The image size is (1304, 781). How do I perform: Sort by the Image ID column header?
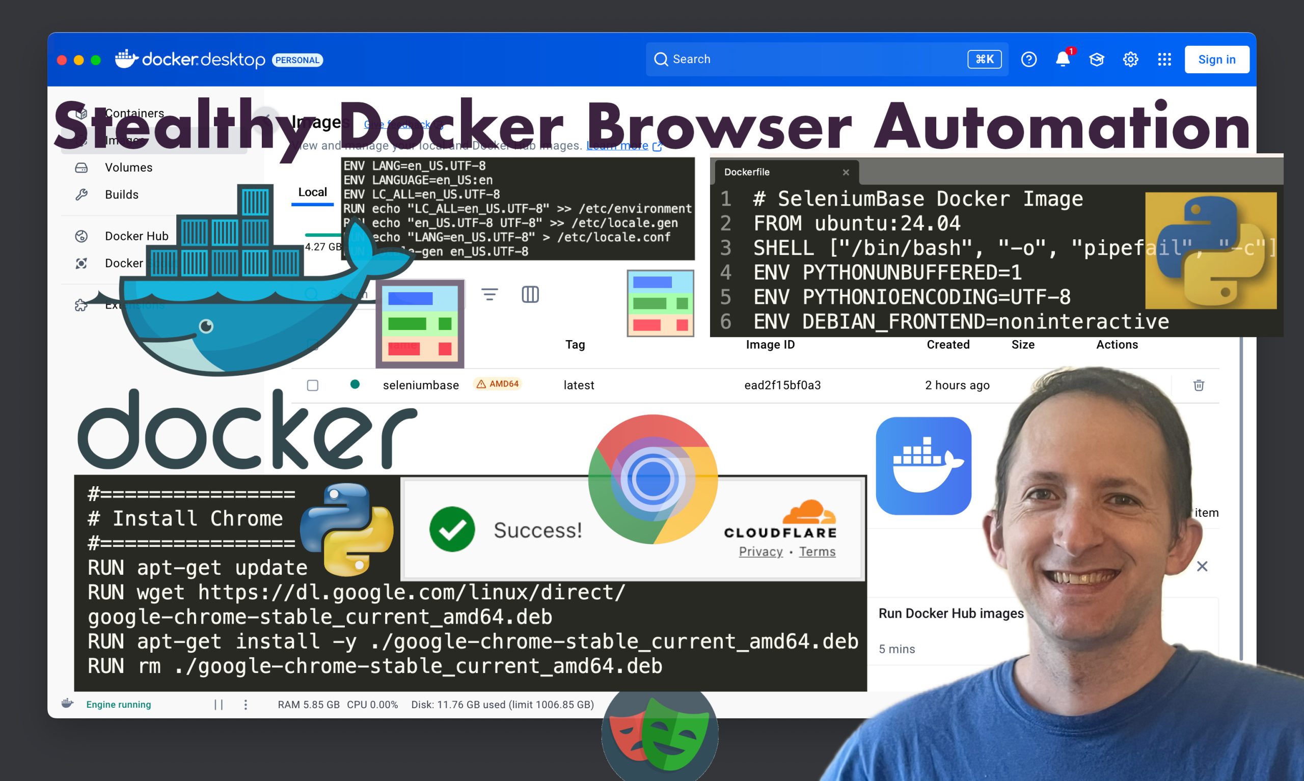[770, 345]
